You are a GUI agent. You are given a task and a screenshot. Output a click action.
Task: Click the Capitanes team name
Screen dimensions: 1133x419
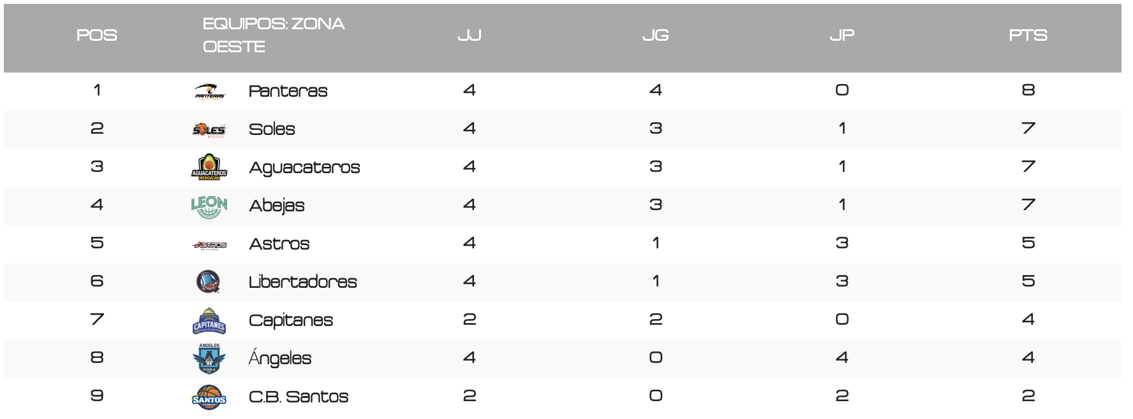tap(291, 320)
